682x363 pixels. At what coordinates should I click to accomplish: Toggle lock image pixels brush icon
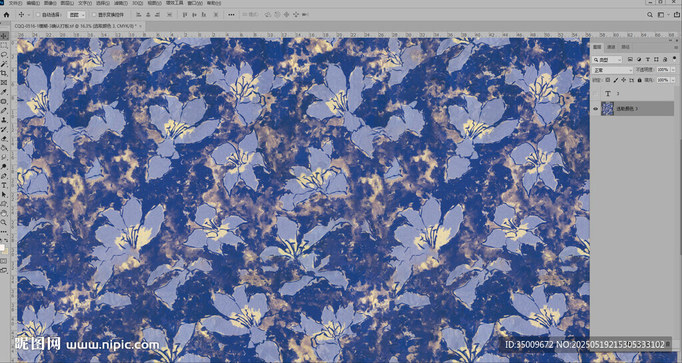pyautogui.click(x=616, y=80)
